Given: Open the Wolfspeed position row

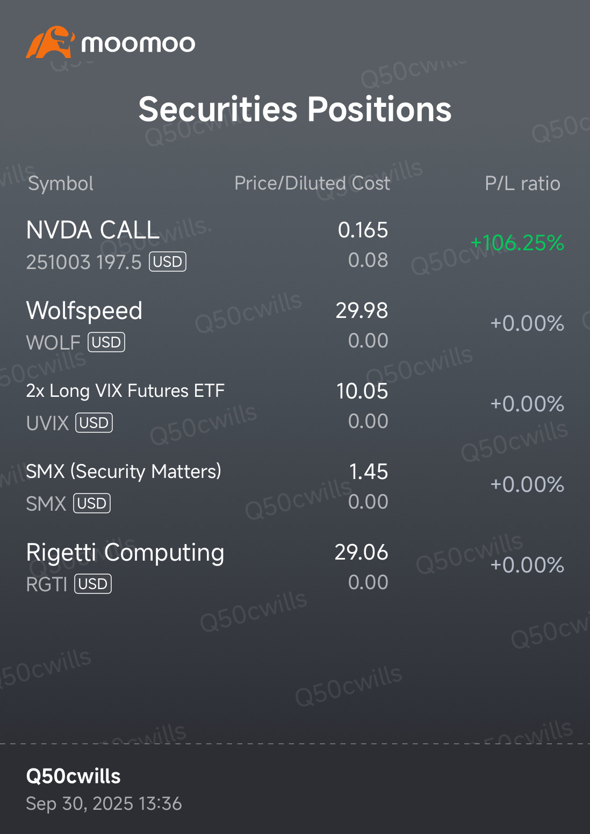Looking at the screenshot, I should pyautogui.click(x=84, y=311).
